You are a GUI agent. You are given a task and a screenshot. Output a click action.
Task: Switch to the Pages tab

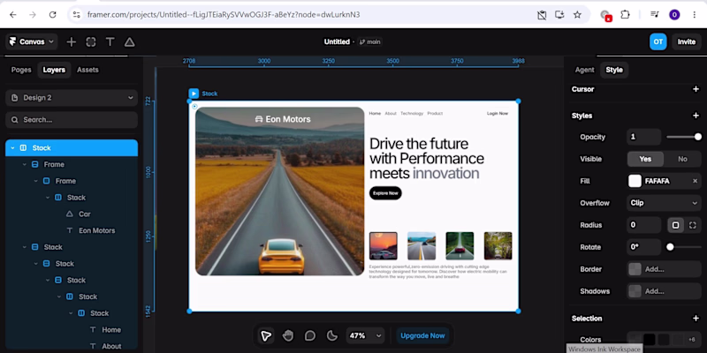point(21,70)
